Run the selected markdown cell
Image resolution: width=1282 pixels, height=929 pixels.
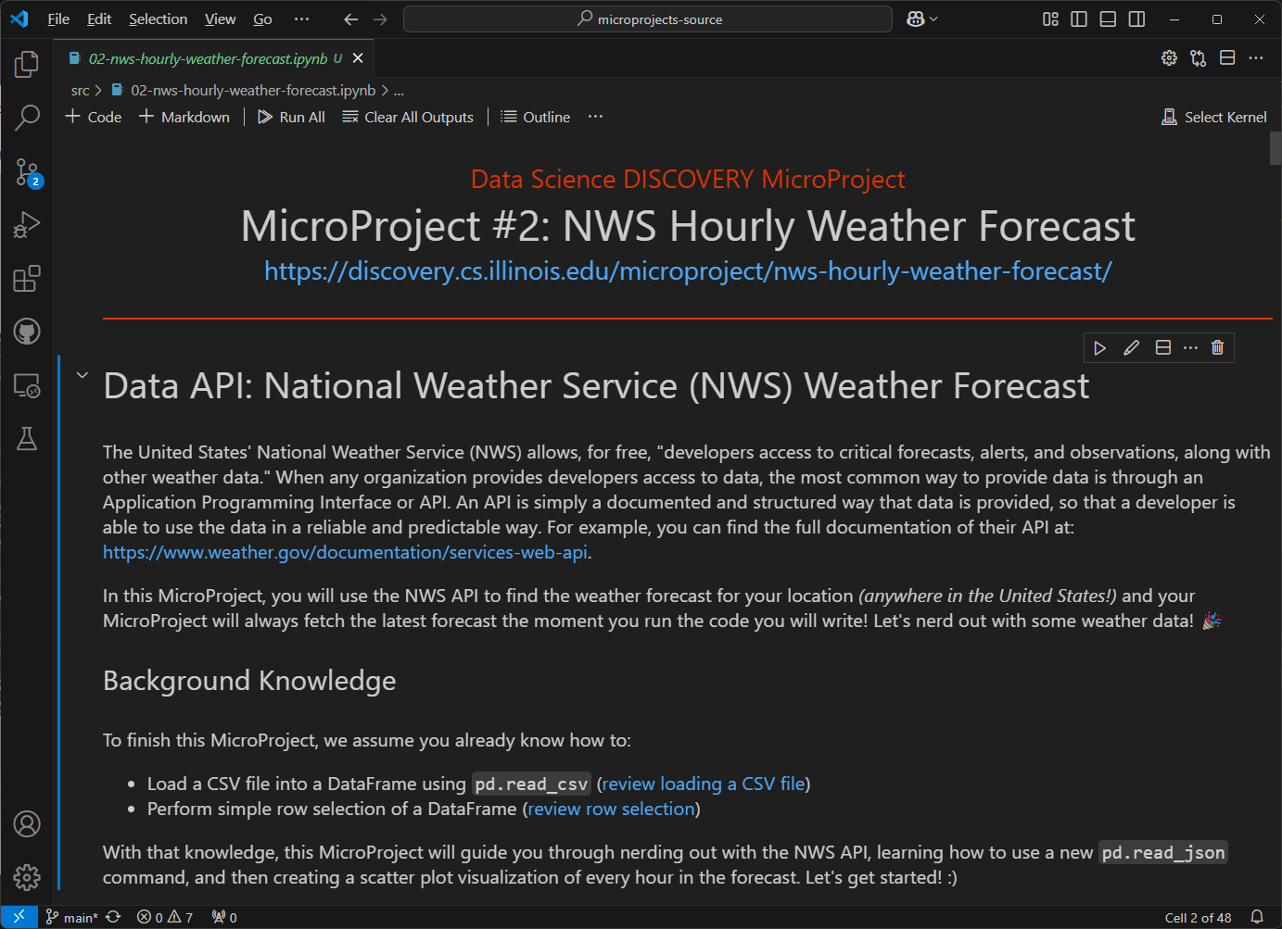(x=1099, y=348)
